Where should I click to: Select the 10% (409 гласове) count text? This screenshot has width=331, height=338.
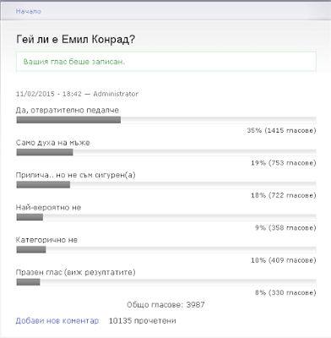284,260
